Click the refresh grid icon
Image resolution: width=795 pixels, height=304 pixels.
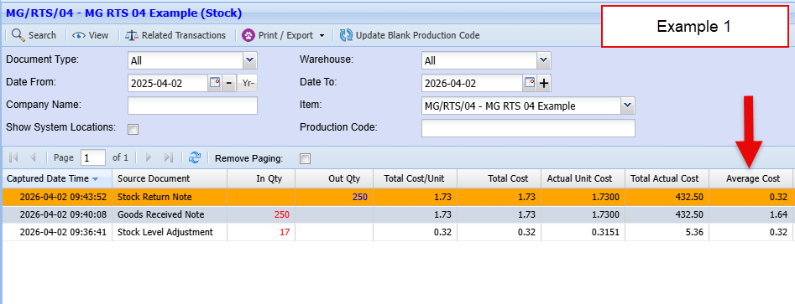point(195,157)
